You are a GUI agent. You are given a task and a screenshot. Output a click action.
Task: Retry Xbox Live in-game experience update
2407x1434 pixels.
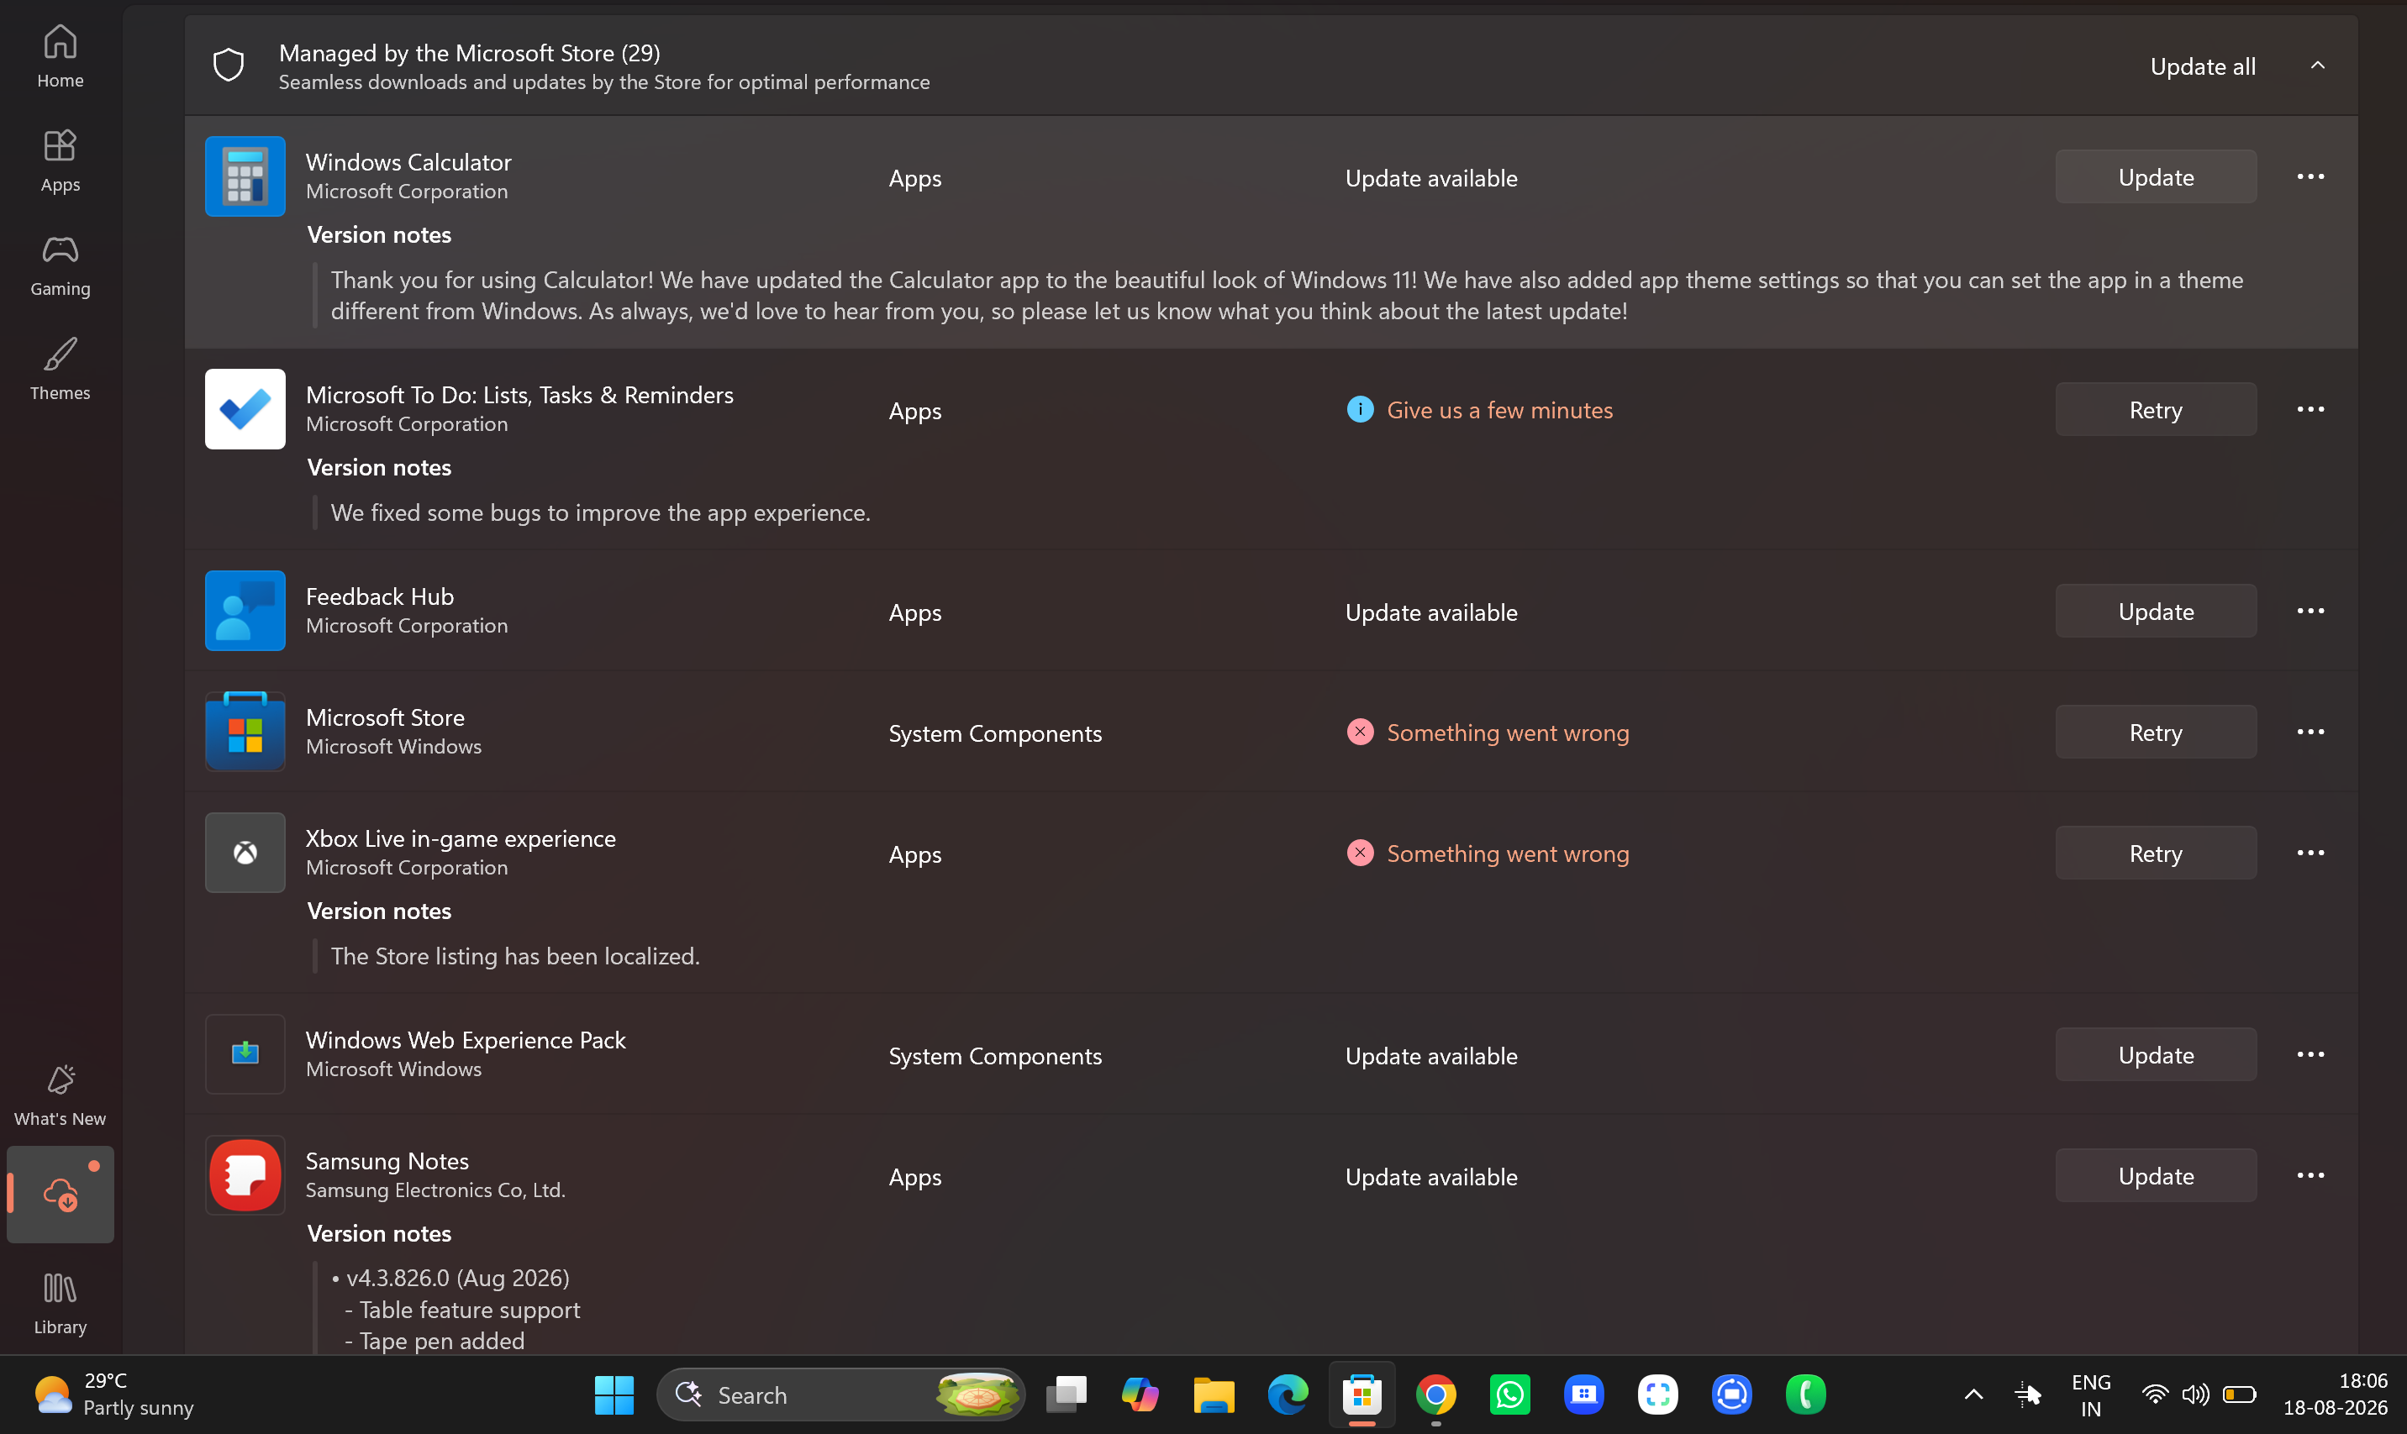coord(2156,854)
